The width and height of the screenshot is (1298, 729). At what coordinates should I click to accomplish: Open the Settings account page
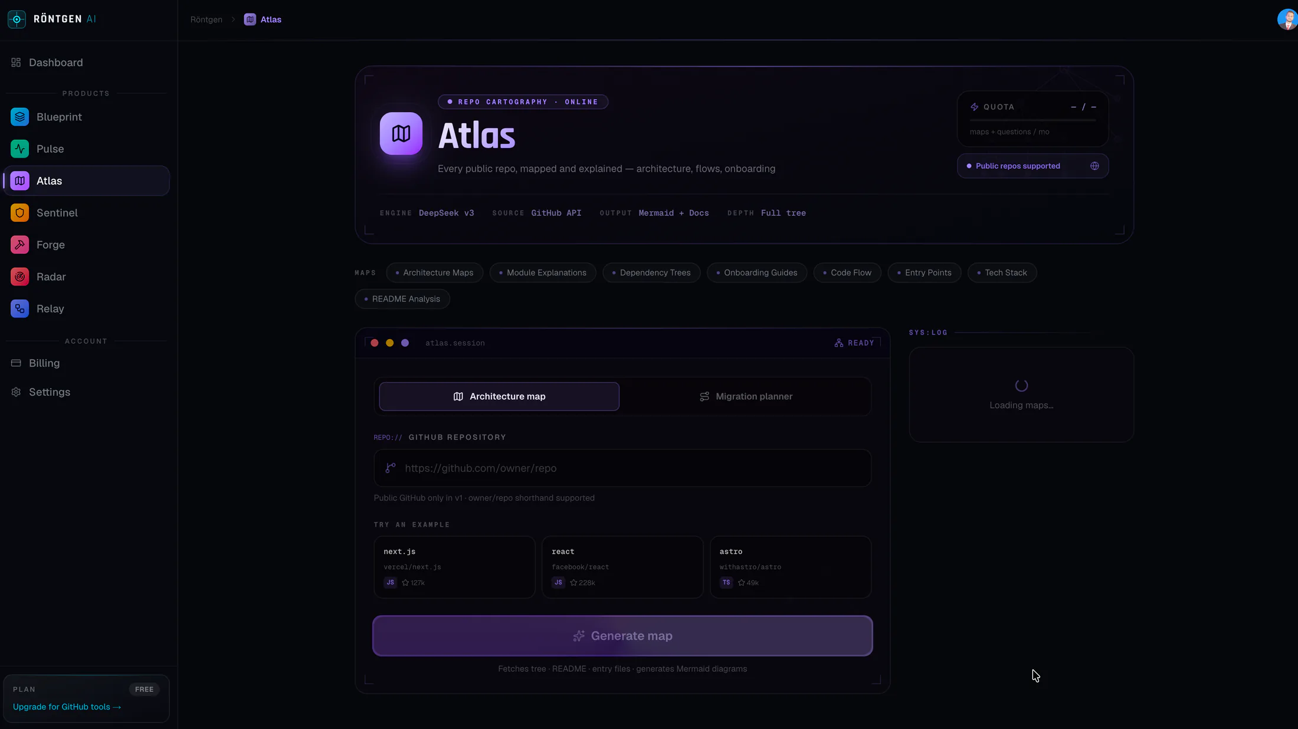[86, 392]
